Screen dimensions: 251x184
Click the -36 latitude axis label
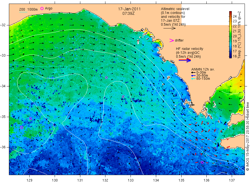click(x=3, y=147)
